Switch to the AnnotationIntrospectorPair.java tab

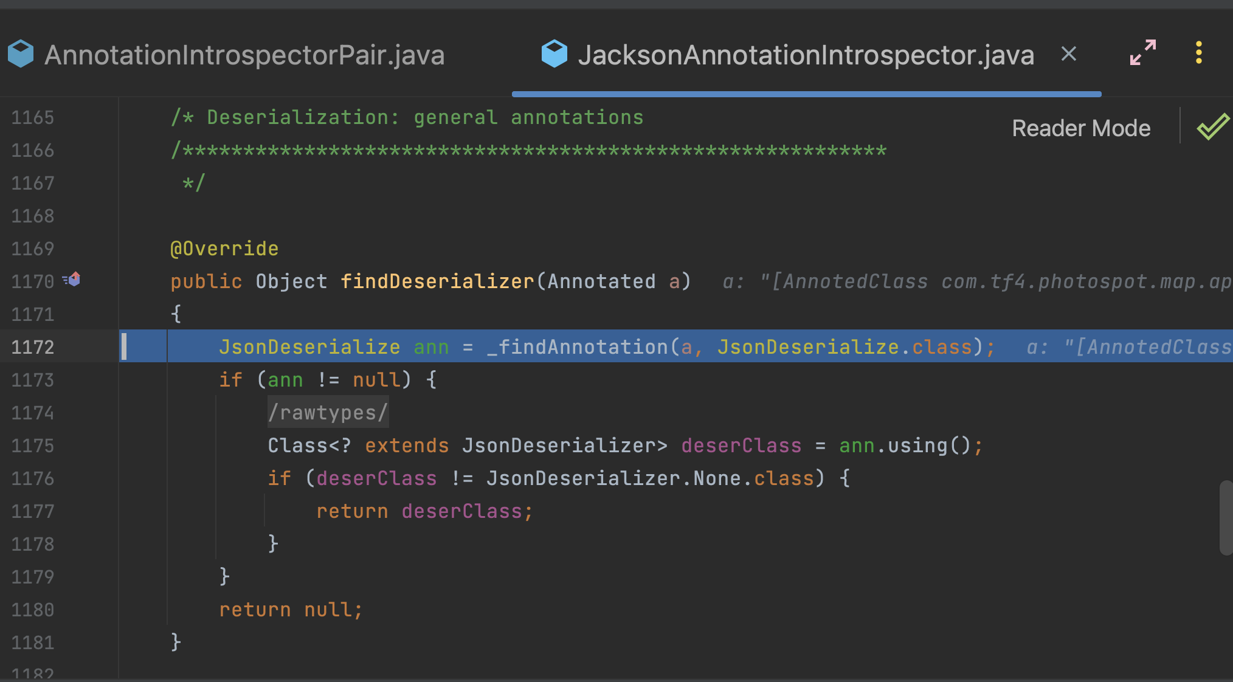tap(244, 55)
